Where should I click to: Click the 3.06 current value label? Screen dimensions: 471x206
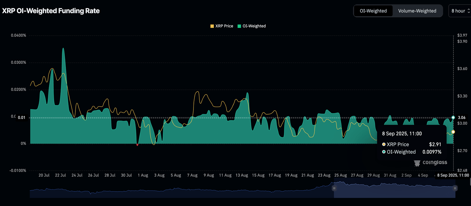[461, 117]
